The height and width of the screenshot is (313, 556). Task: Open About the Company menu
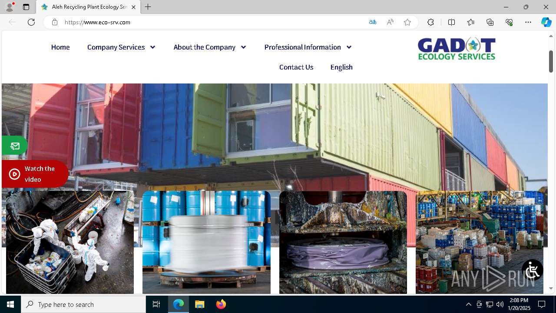click(x=204, y=47)
